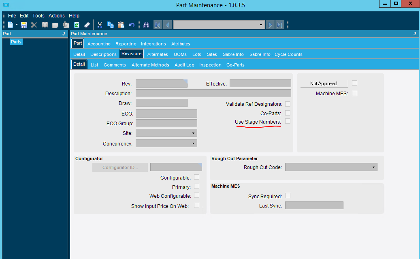Open the binoculars search icon

pos(146,25)
